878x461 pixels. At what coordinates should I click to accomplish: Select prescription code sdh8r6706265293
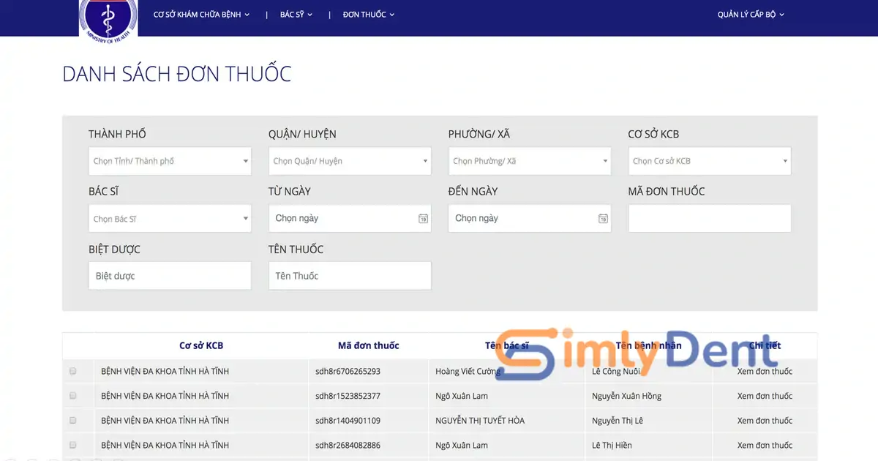348,371
